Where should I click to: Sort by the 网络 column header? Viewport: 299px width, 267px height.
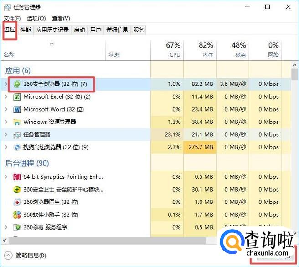click(265, 51)
